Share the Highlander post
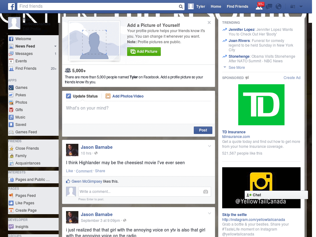The image size is (316, 237). [x=100, y=171]
